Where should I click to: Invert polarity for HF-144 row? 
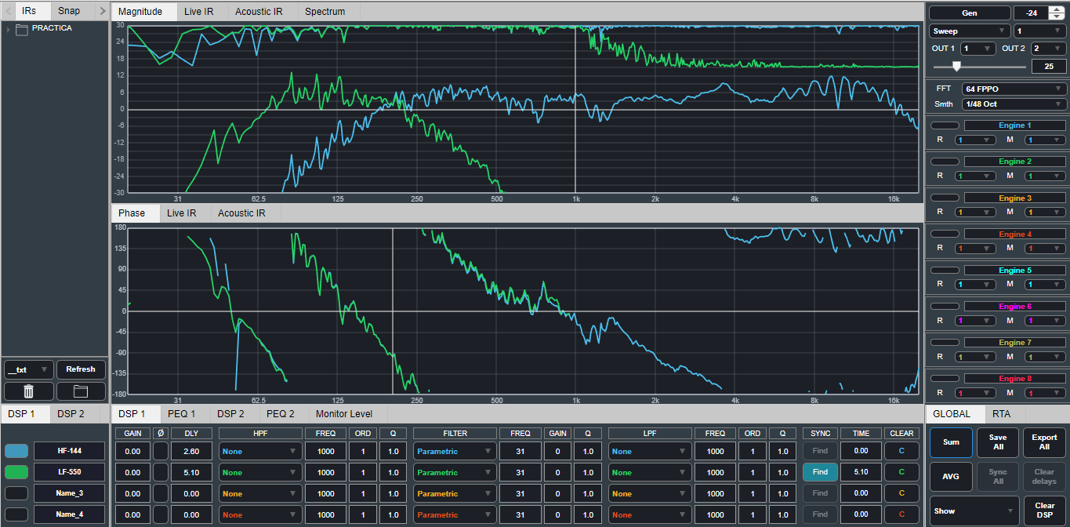point(161,451)
